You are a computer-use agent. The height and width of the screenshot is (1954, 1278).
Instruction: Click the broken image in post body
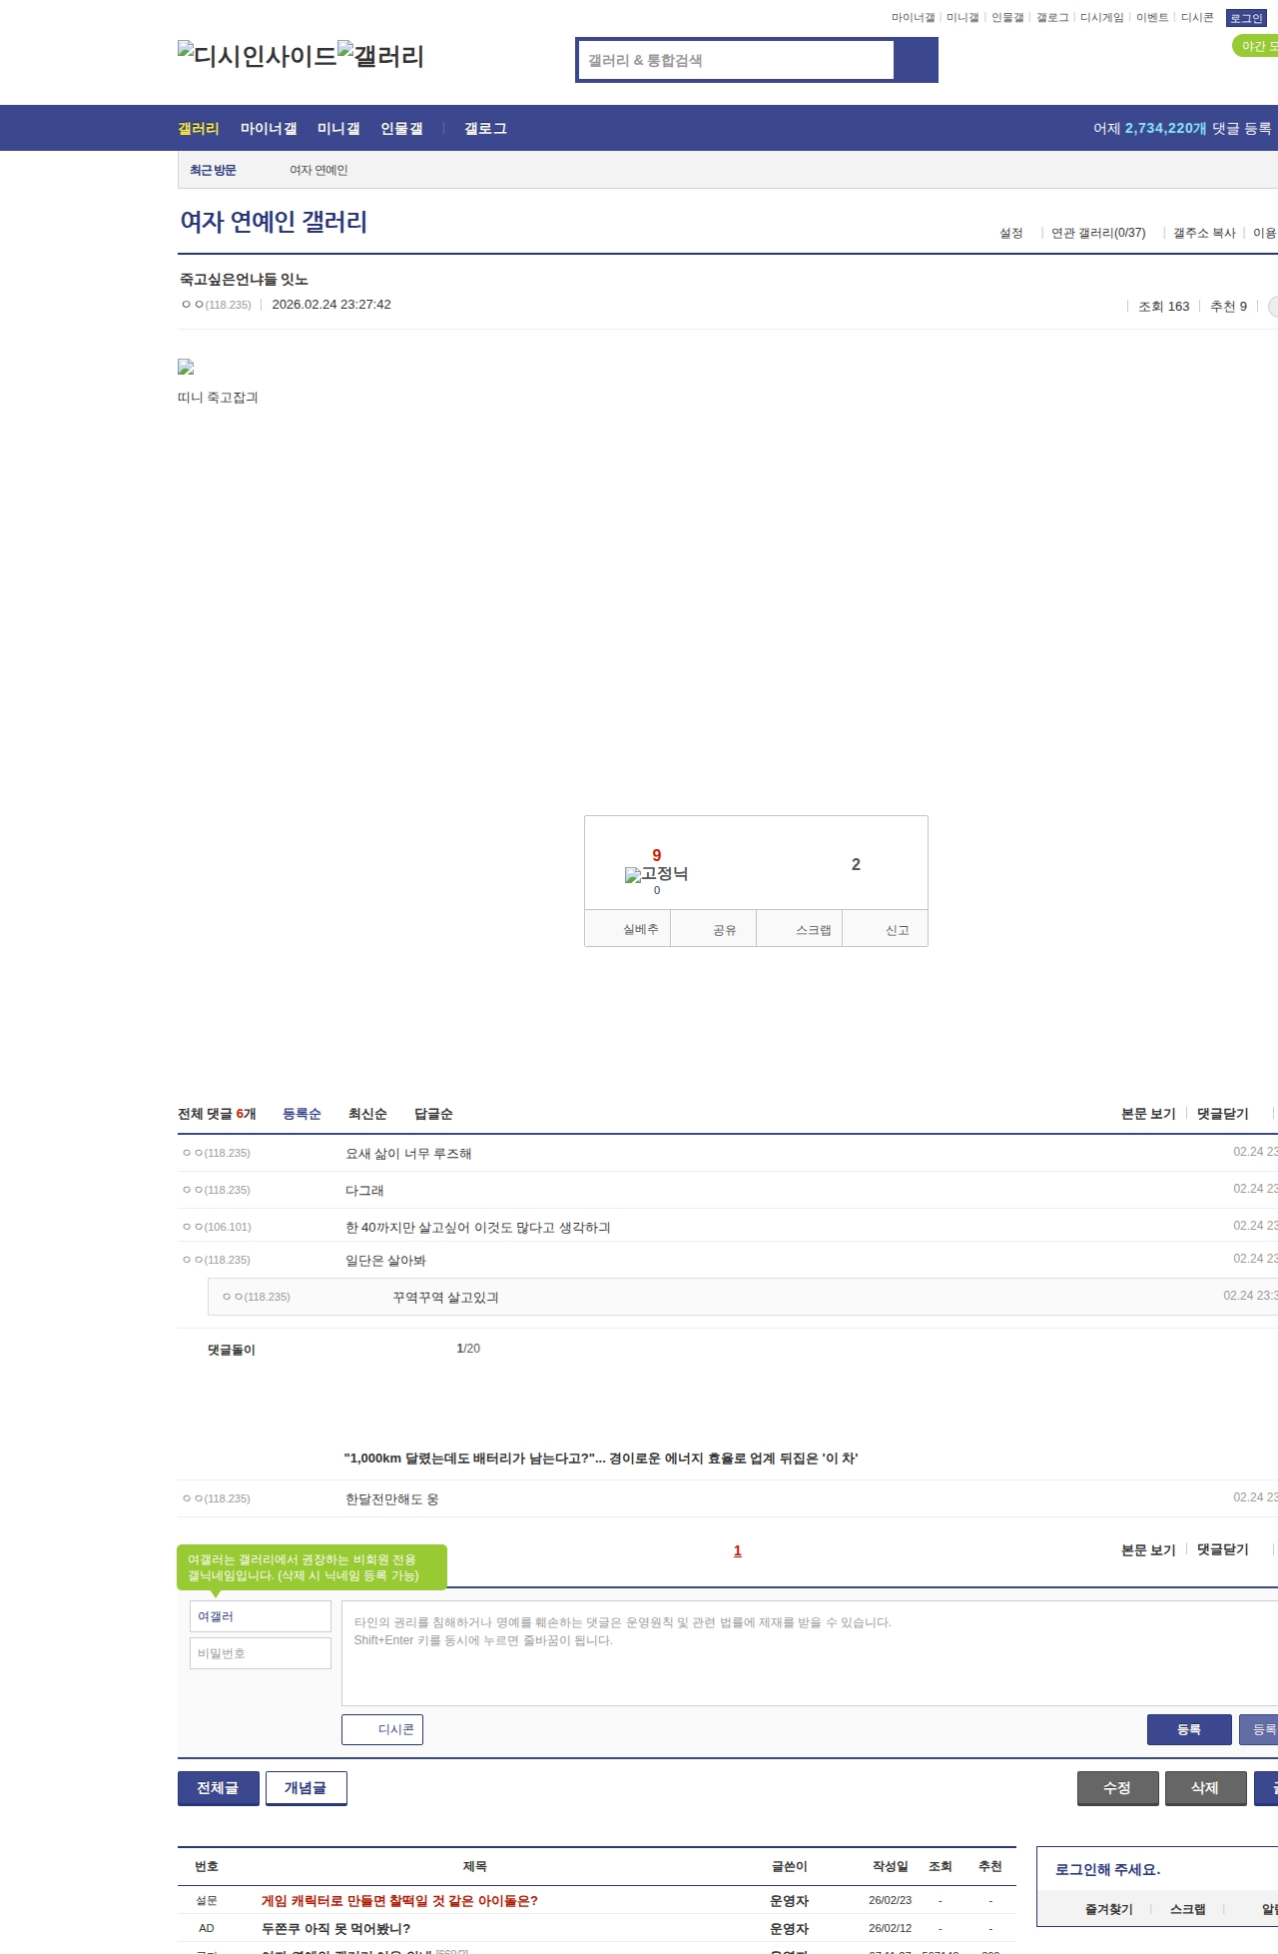point(186,368)
